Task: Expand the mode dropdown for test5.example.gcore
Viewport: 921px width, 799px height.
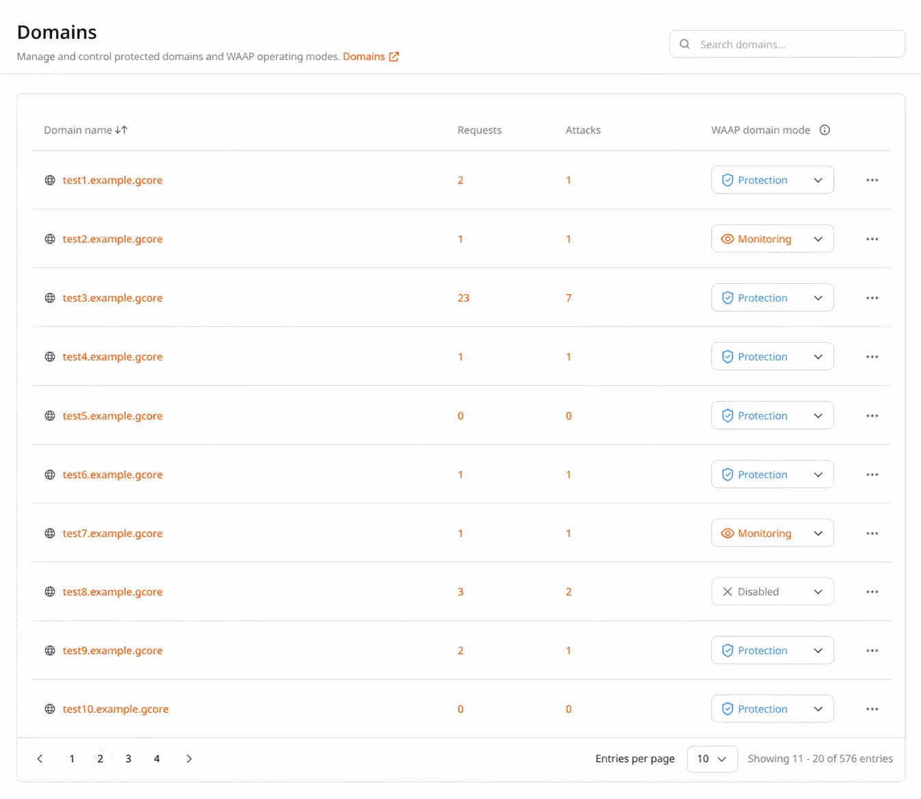Action: tap(773, 415)
